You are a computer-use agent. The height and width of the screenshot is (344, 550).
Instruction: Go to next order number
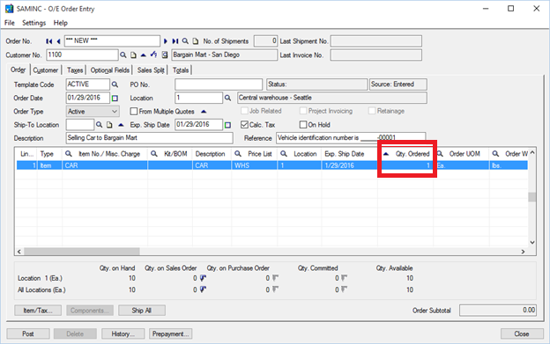point(166,41)
